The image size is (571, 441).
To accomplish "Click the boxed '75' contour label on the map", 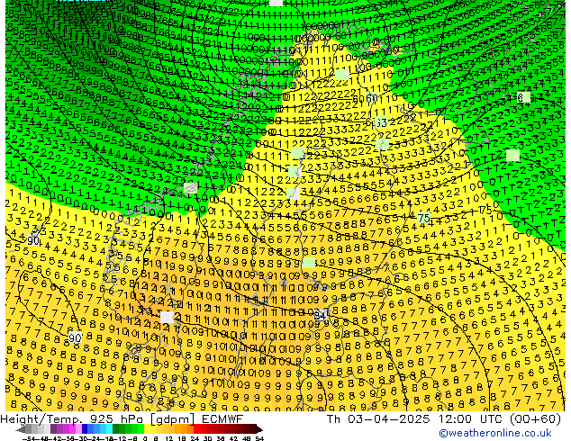I will 424,218.
